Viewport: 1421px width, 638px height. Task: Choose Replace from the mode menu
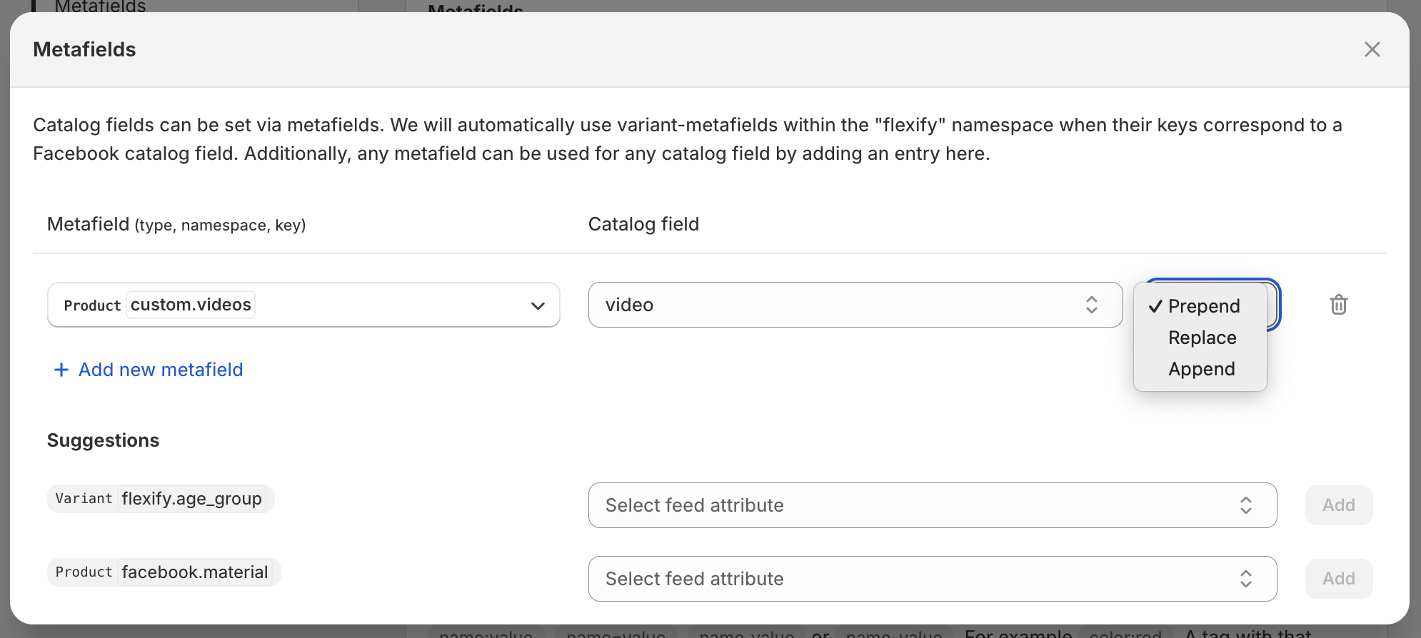click(1202, 338)
